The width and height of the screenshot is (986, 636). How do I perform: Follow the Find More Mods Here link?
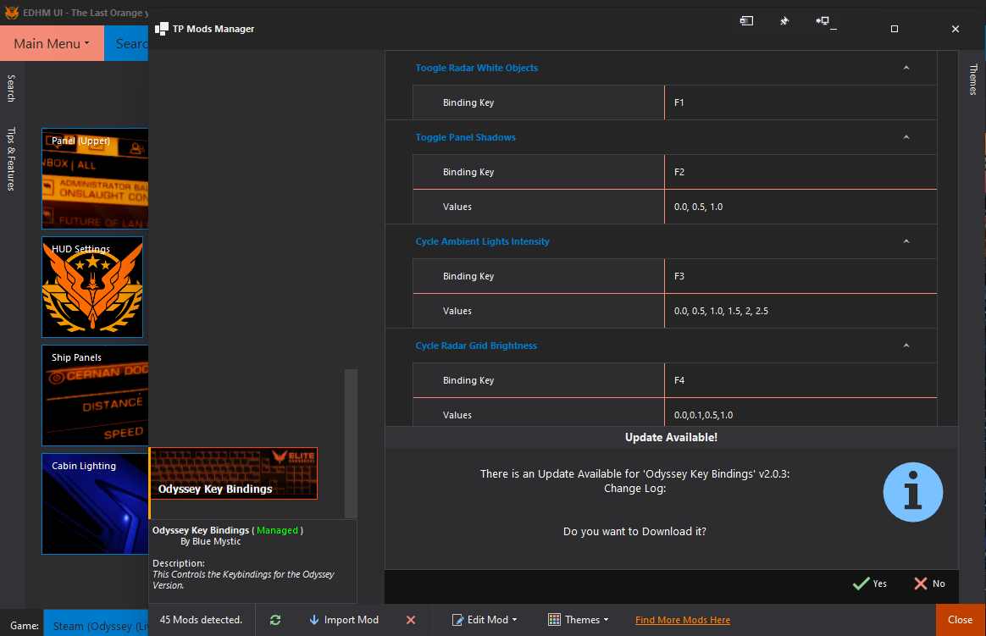tap(682, 620)
